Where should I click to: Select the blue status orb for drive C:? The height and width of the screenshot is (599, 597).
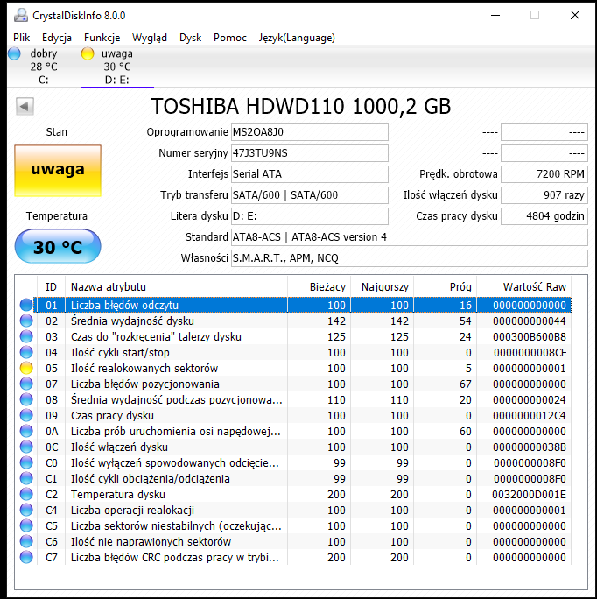[14, 53]
